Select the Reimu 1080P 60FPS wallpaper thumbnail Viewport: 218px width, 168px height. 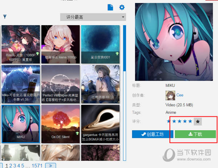click(x=21, y=44)
